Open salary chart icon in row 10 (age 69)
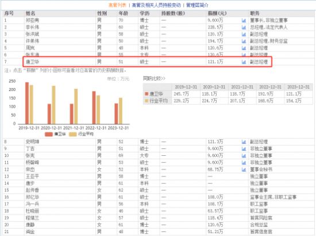The width and height of the screenshot is (316, 236). point(244,156)
